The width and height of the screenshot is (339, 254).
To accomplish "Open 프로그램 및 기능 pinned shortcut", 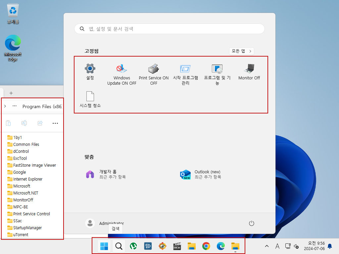I will click(217, 74).
